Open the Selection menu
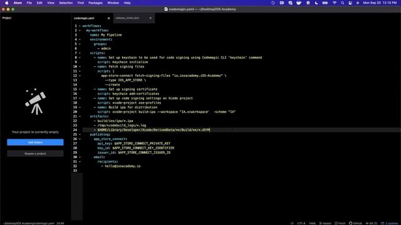The height and width of the screenshot is (225, 401). coord(66,2)
